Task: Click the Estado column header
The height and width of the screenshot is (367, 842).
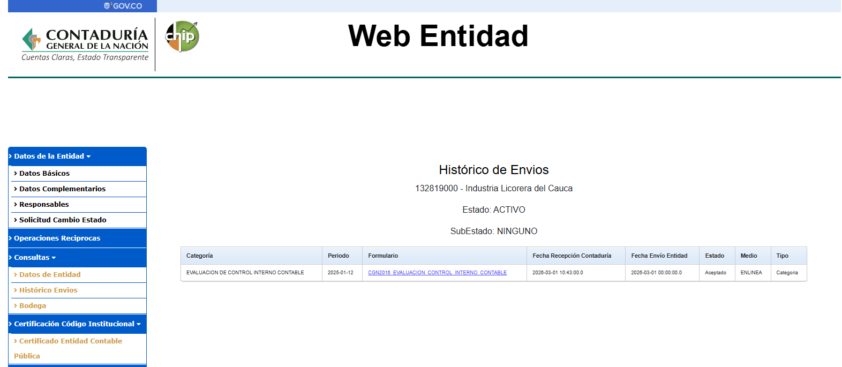Action: click(x=715, y=256)
